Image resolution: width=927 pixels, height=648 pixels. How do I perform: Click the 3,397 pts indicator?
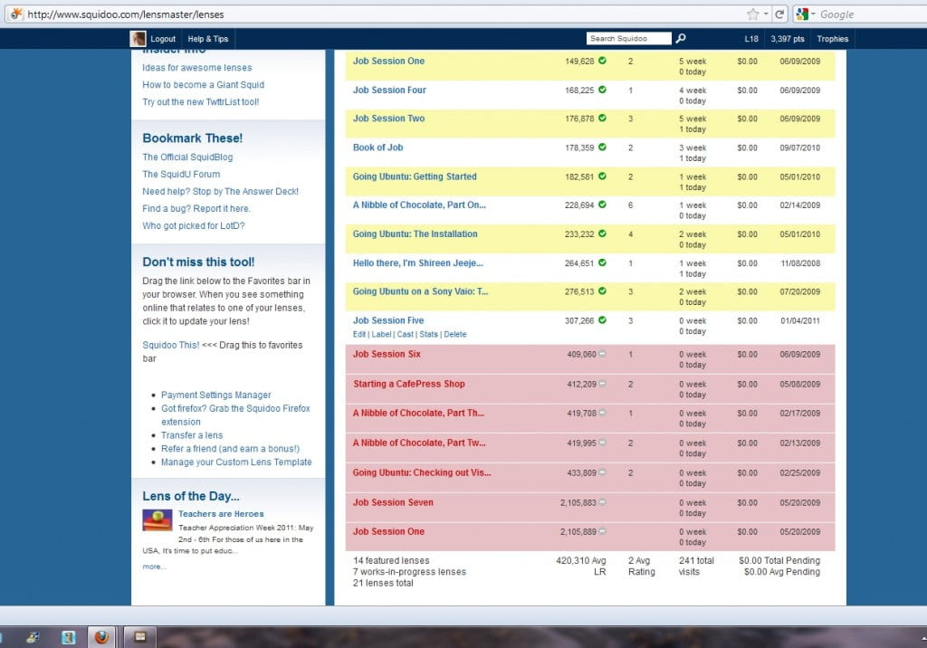(787, 39)
